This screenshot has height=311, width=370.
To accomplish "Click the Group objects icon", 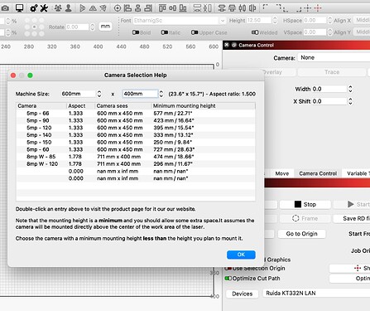I will (x=58, y=8).
